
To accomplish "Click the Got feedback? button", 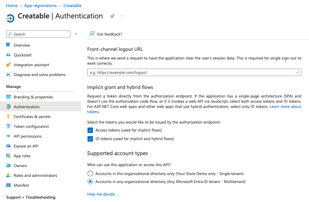I will tap(106, 34).
